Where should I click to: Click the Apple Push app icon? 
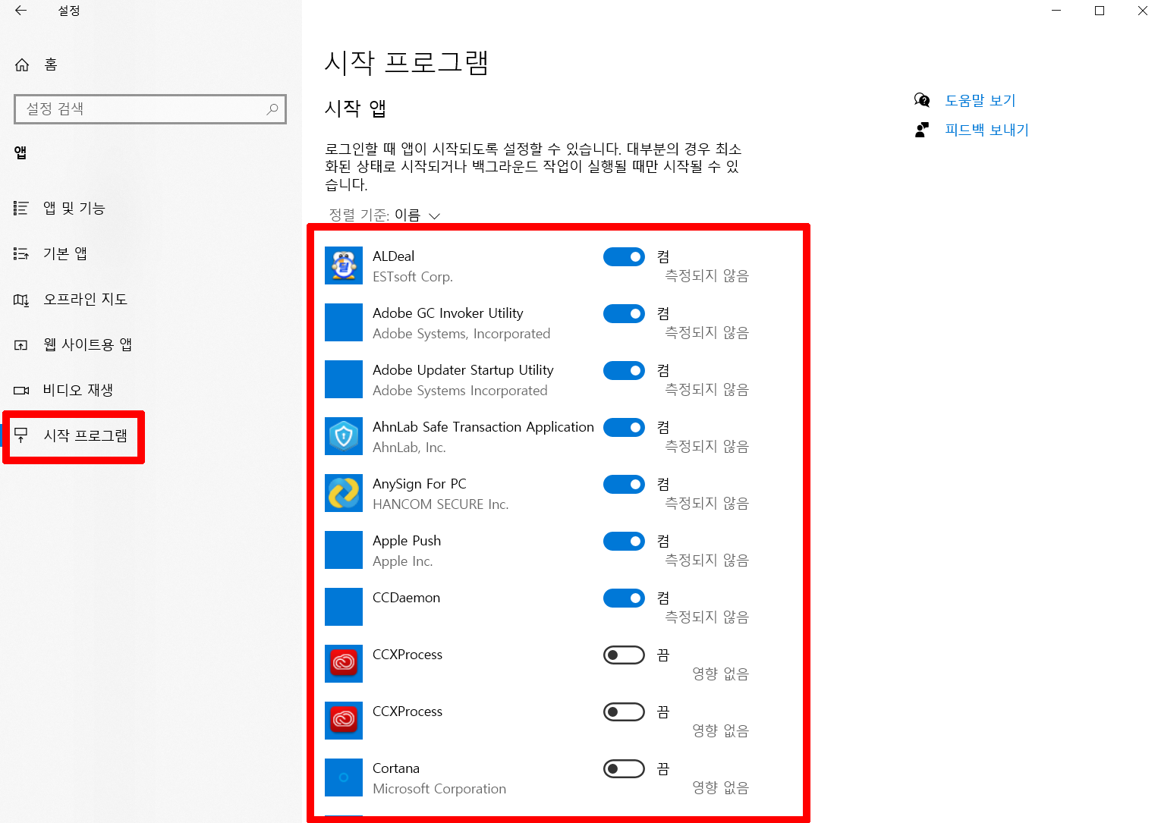tap(344, 550)
